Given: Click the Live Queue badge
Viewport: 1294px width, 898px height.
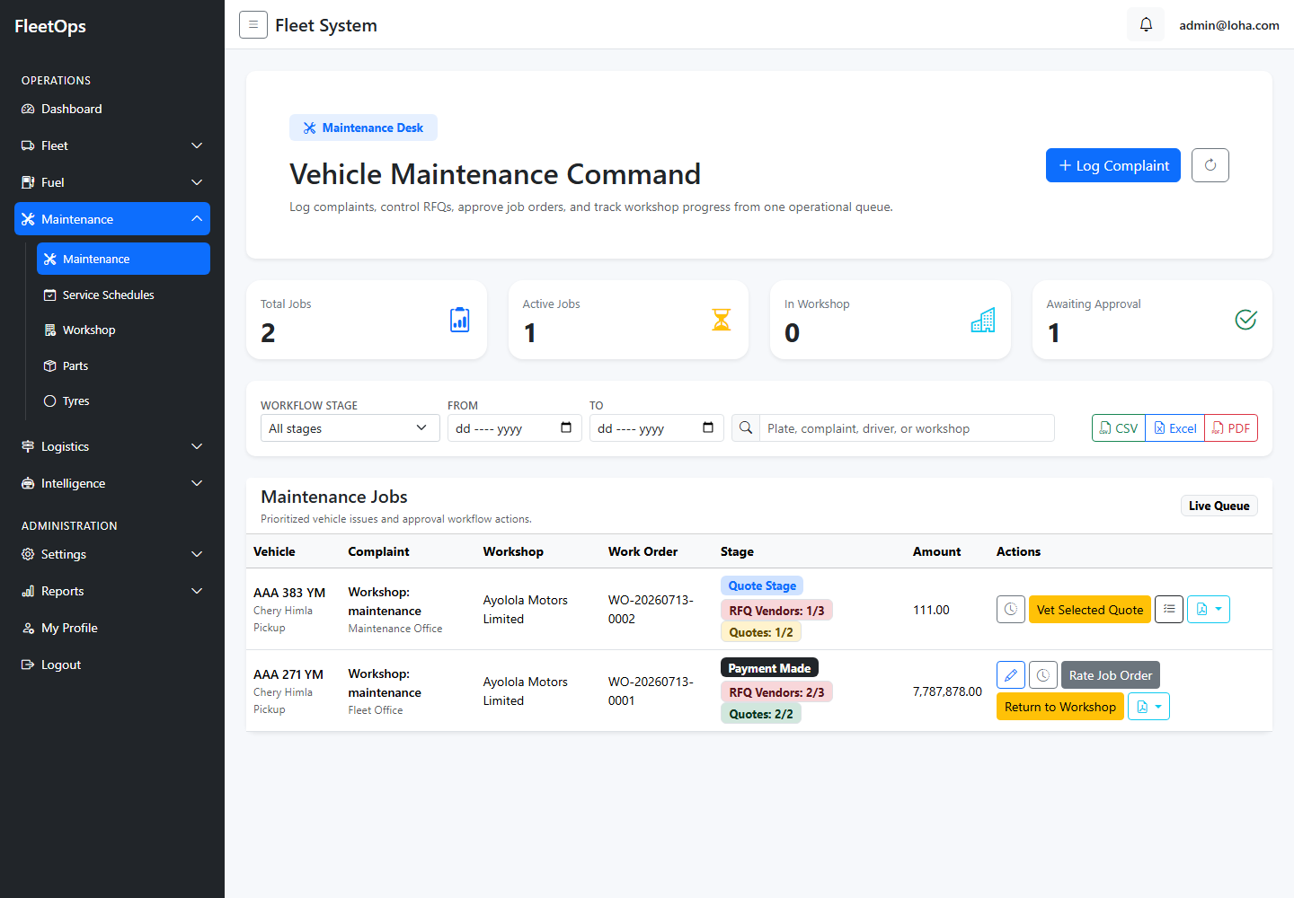Looking at the screenshot, I should [1219, 506].
